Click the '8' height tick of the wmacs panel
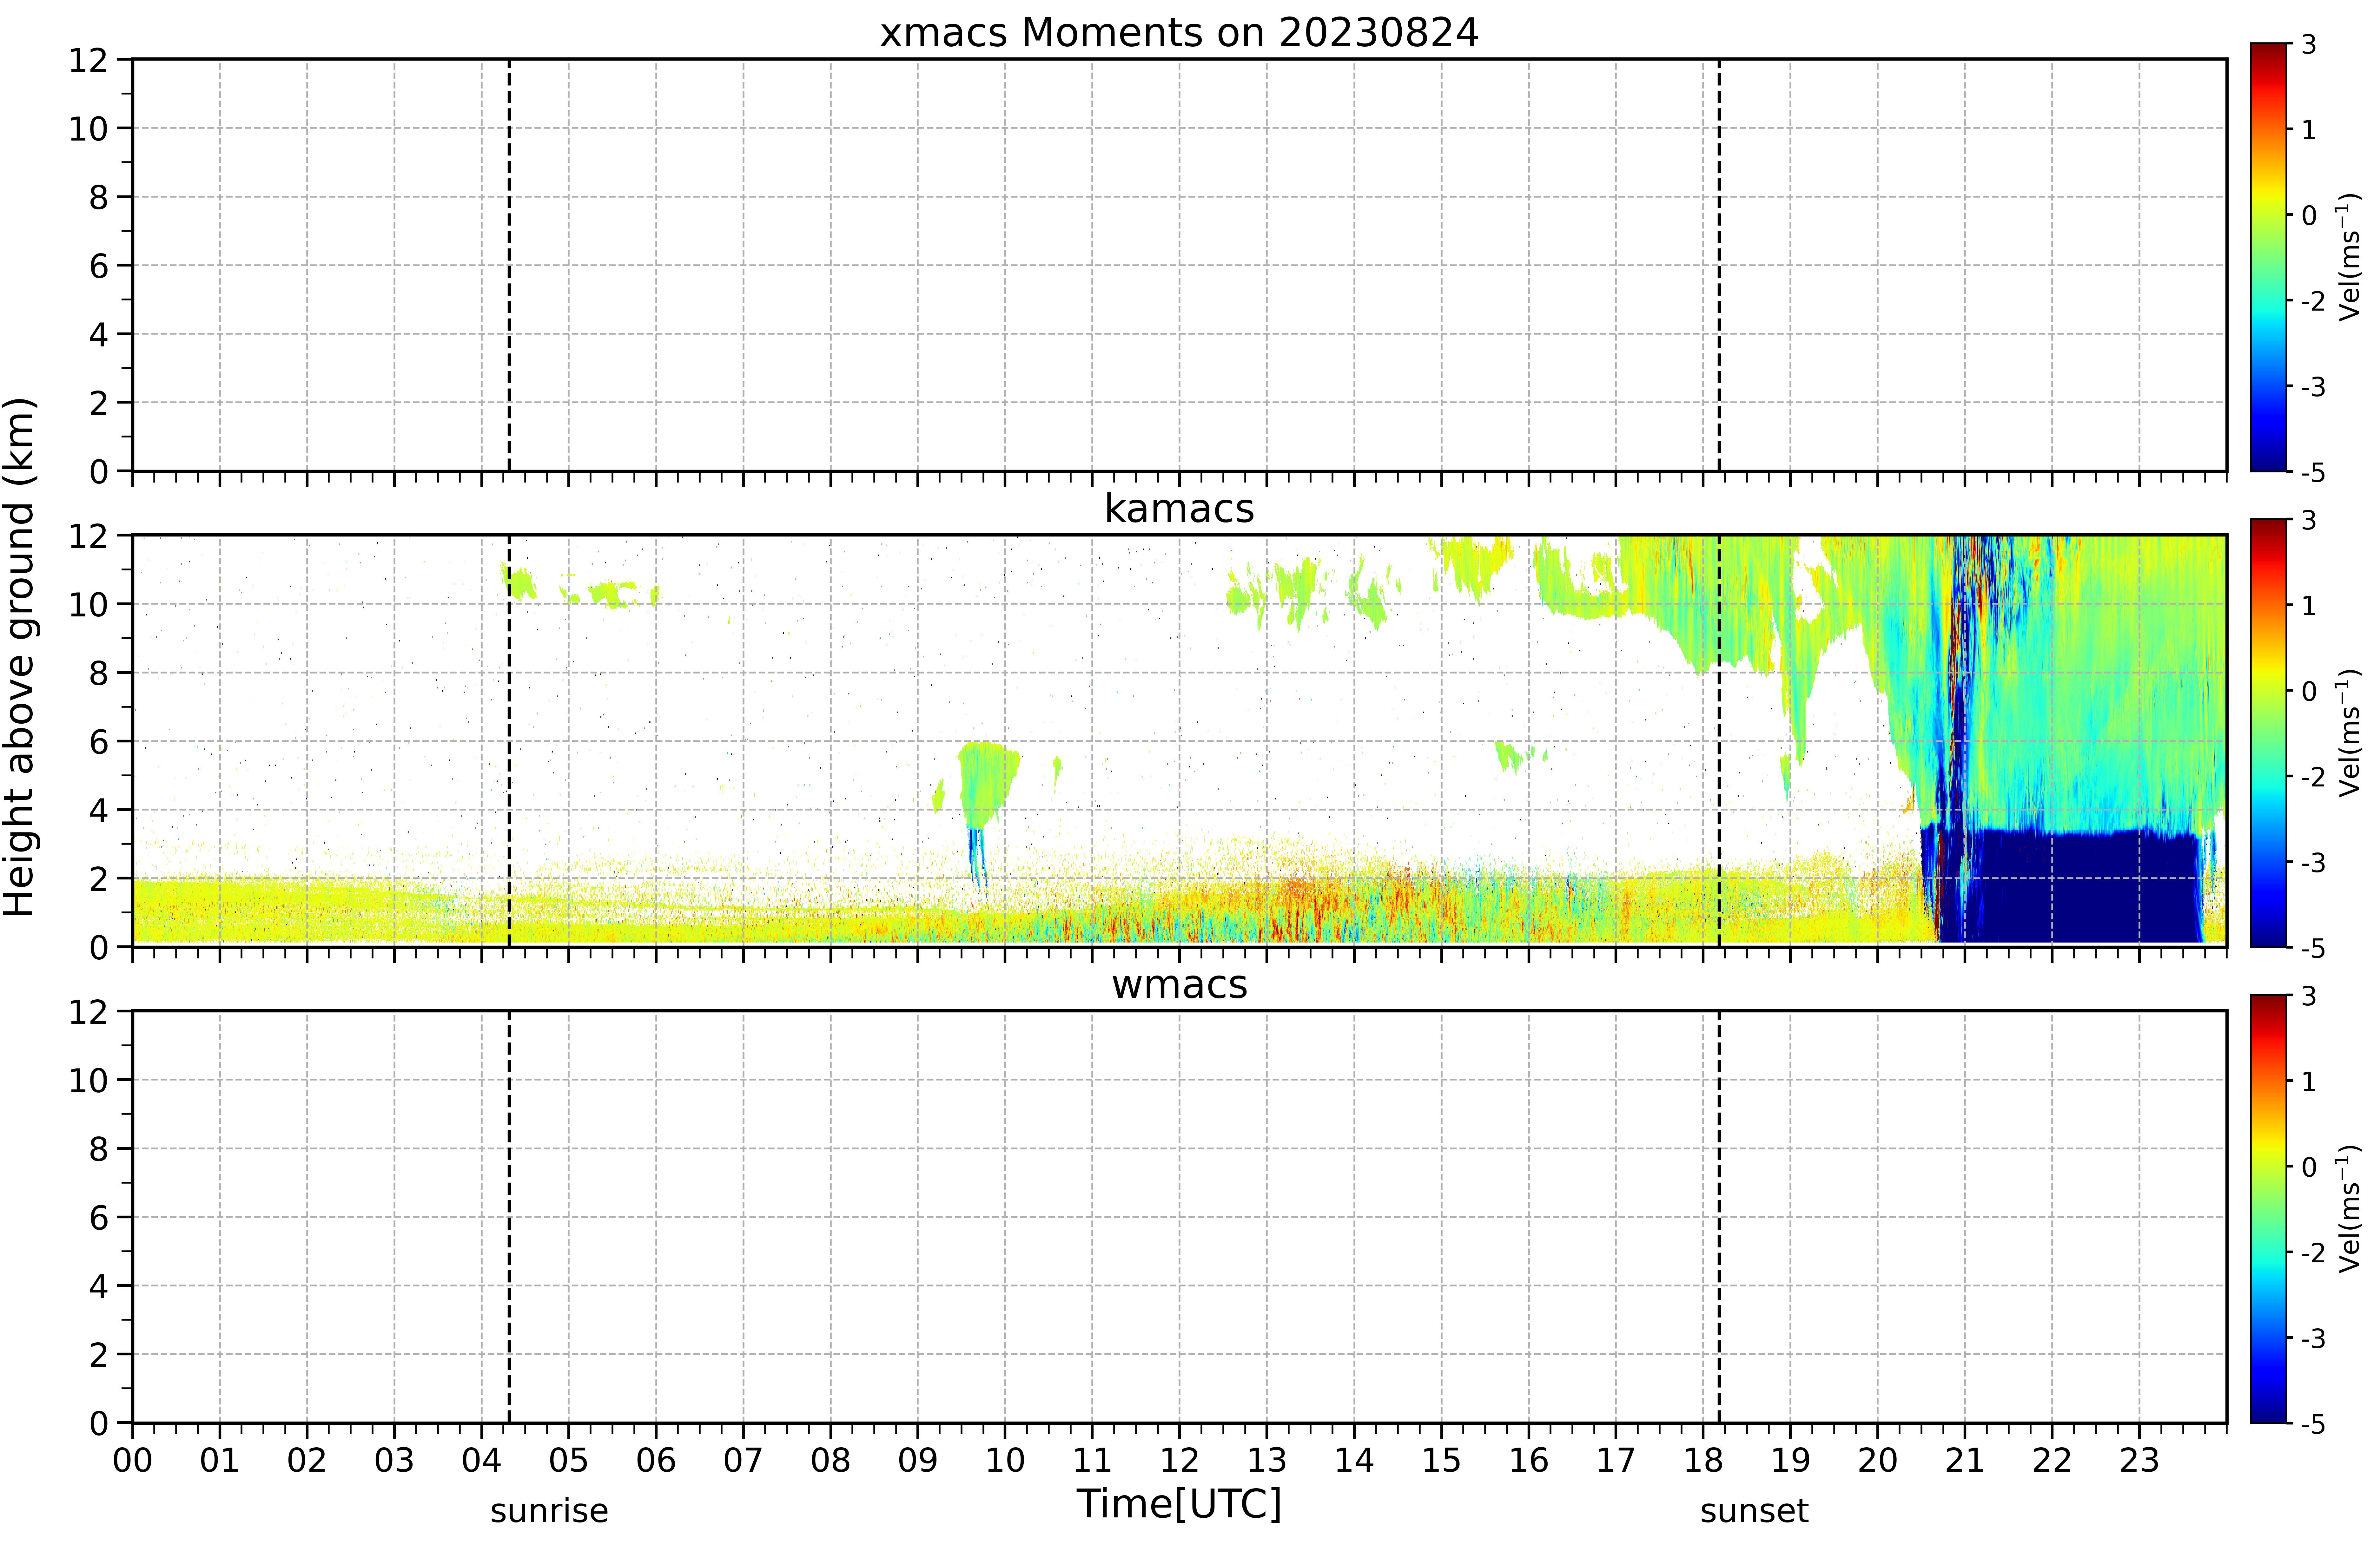2380x1545 pixels. (98, 1149)
